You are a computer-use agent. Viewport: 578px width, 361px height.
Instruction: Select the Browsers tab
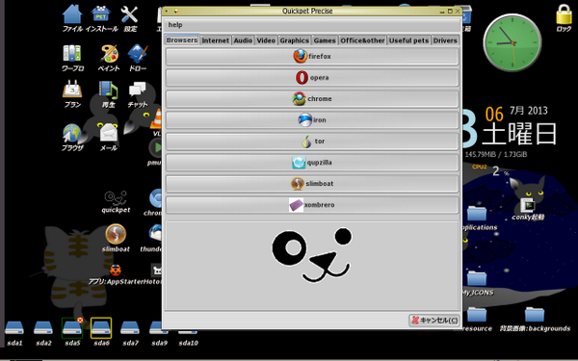[182, 39]
